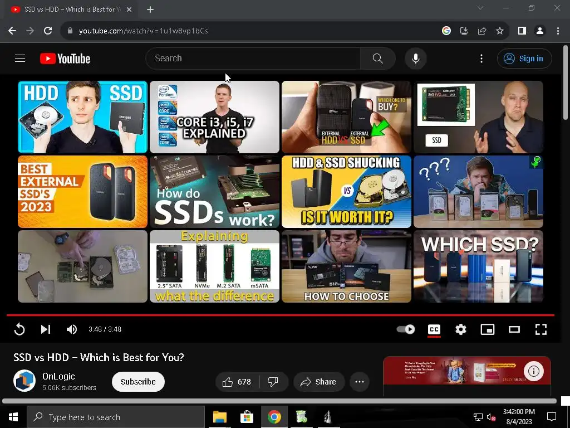
Task: Mute the video volume
Action: (72, 329)
